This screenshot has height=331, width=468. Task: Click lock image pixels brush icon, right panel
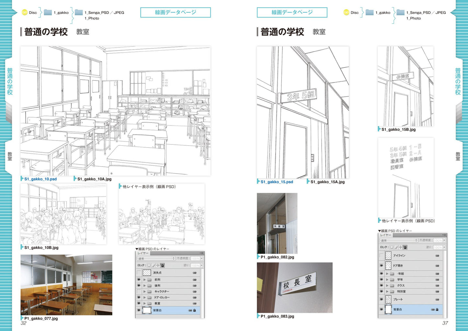[x=396, y=247]
